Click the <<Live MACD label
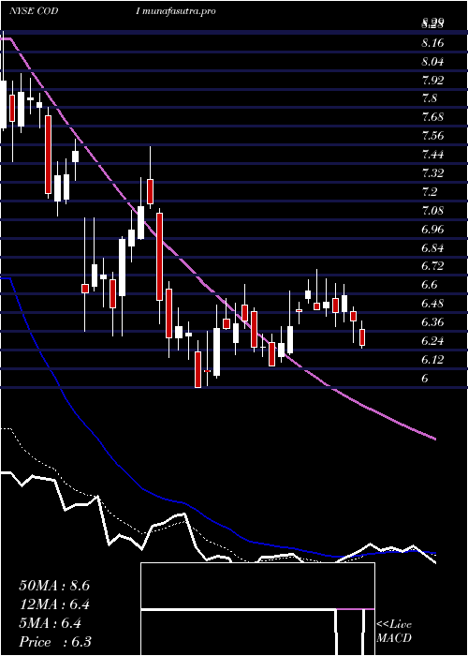This screenshot has width=468, height=656. (x=394, y=632)
